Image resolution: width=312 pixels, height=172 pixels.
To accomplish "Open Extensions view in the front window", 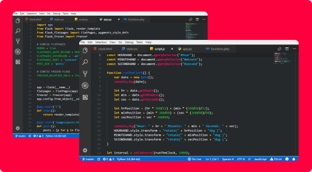I will pyautogui.click(x=85, y=97).
